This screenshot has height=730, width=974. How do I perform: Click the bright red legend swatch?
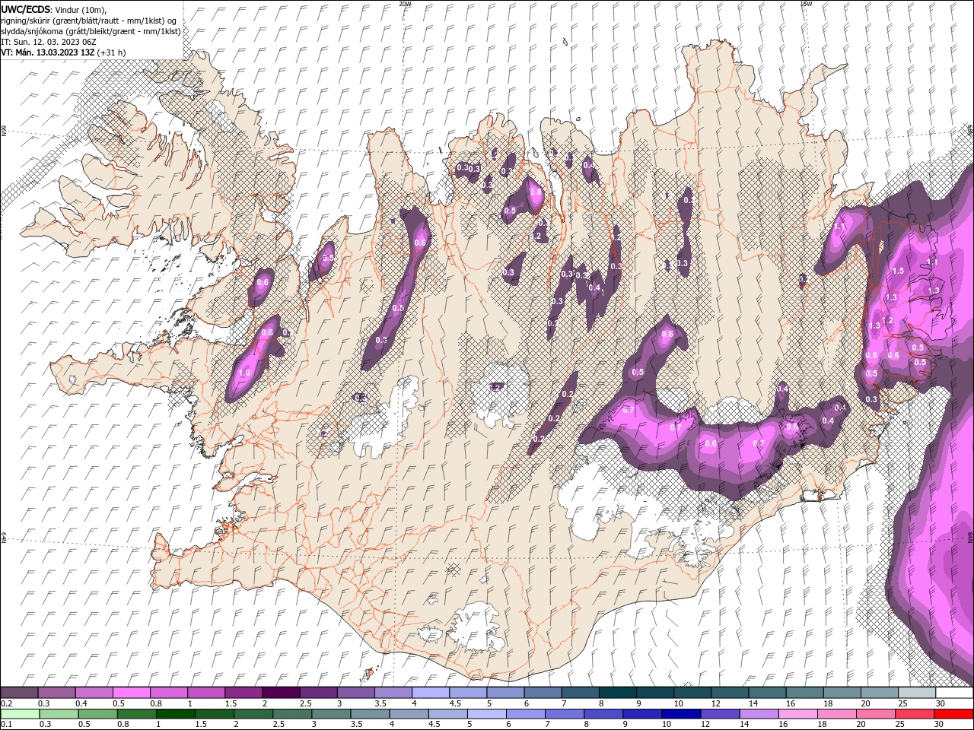pyautogui.click(x=953, y=713)
